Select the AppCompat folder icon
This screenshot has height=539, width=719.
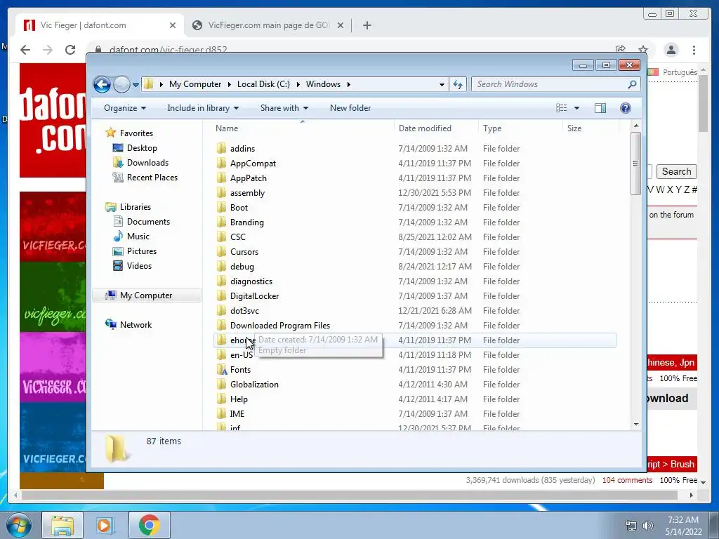(221, 163)
